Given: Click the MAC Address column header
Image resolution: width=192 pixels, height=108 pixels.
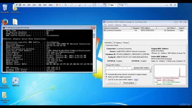Looking at the screenshot, I should pyautogui.click(x=148, y=28).
